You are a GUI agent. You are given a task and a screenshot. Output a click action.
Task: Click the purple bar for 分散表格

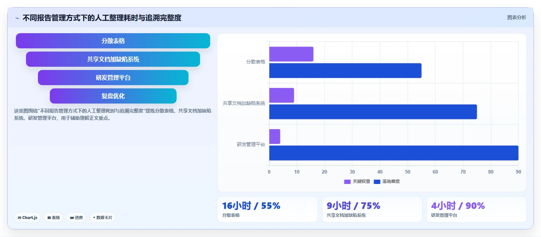point(291,54)
